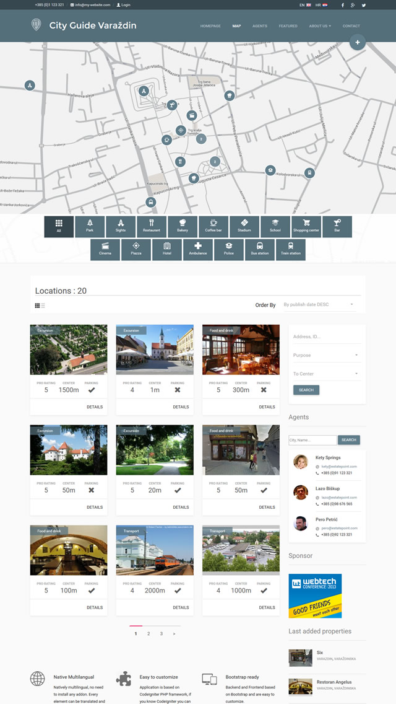Go to the Featured menu item
Viewport: 396px width, 704px height.
[288, 26]
